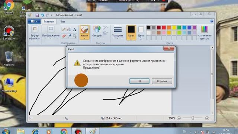Image resolution: width=238 pixels, height=134 pixels.
Task: Click the shape fill dropdown
Action: tap(105, 33)
